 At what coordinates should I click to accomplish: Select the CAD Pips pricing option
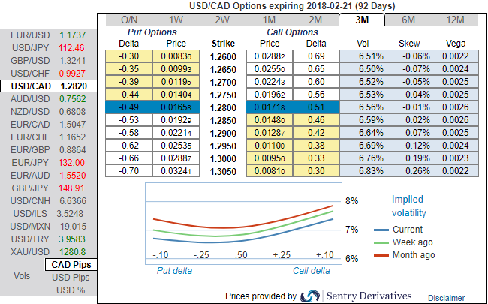click(70, 264)
